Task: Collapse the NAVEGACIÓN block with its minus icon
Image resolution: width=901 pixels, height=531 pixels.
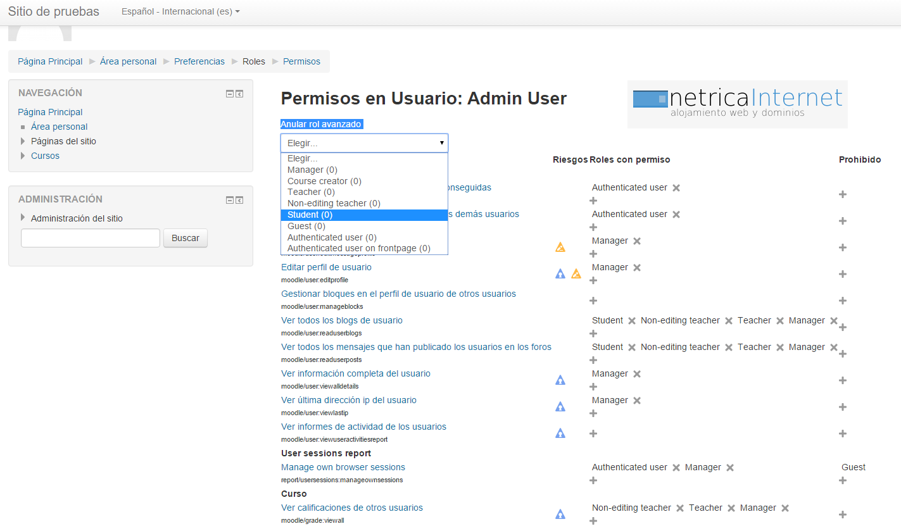Action: click(229, 92)
